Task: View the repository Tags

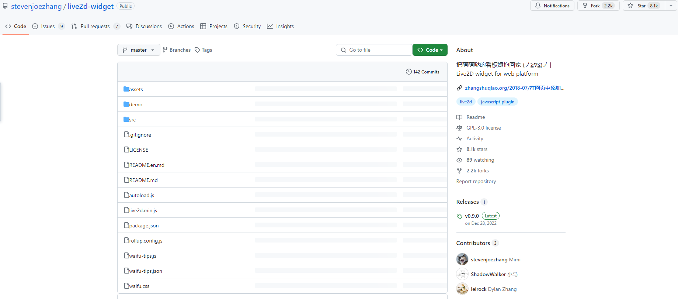Action: [x=204, y=50]
